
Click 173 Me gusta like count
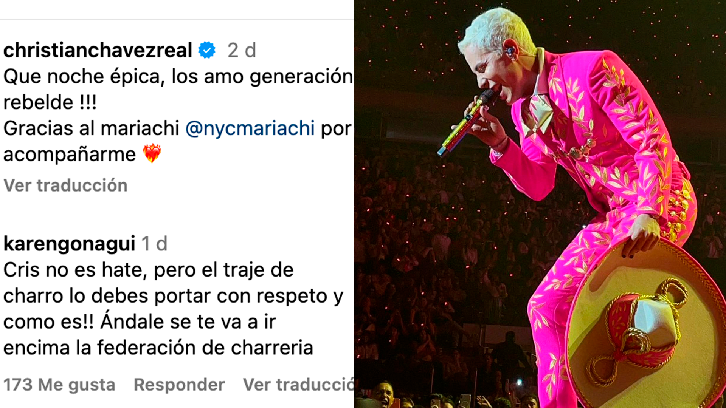tap(59, 385)
